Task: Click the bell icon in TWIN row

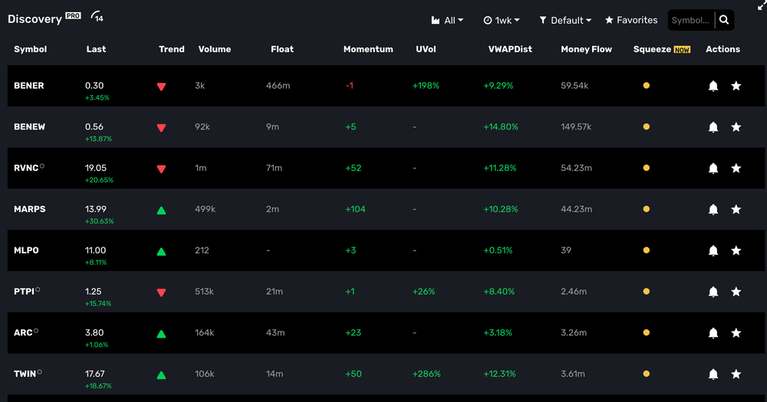Action: (x=713, y=374)
